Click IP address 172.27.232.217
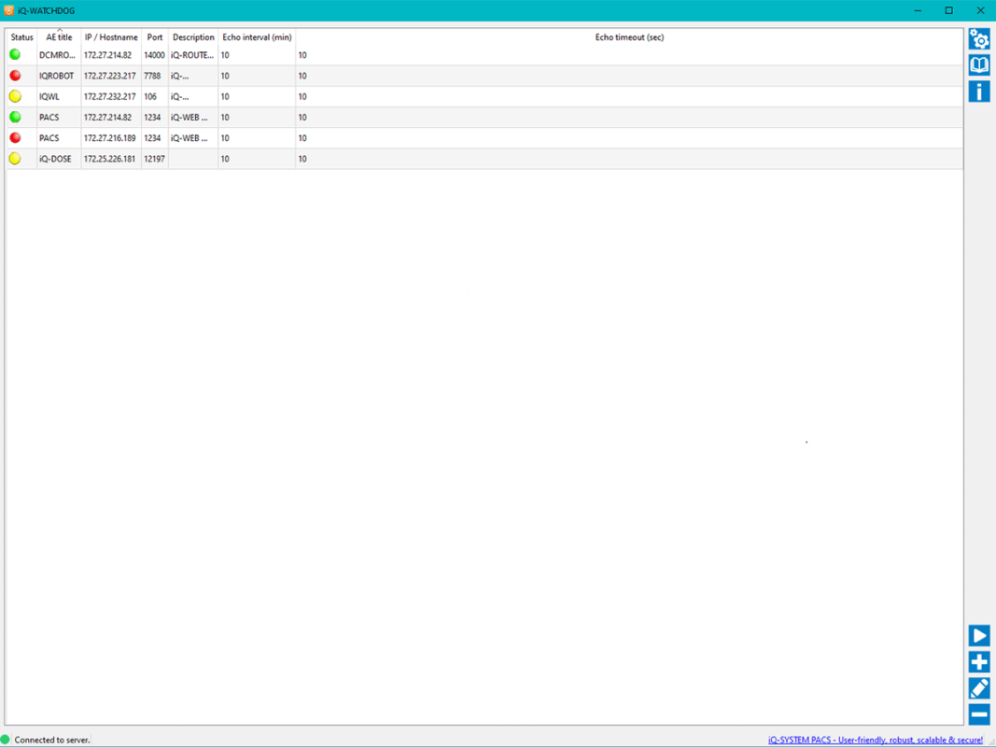This screenshot has height=747, width=996. click(x=110, y=96)
